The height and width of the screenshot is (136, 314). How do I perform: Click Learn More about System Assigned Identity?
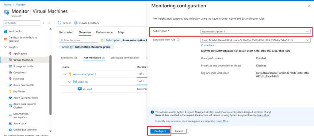pyautogui.click(x=263, y=115)
